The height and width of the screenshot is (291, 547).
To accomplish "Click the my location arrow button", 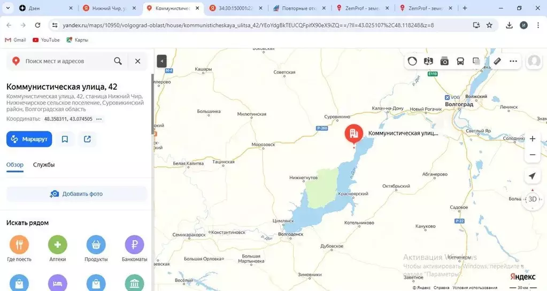I will pyautogui.click(x=532, y=176).
